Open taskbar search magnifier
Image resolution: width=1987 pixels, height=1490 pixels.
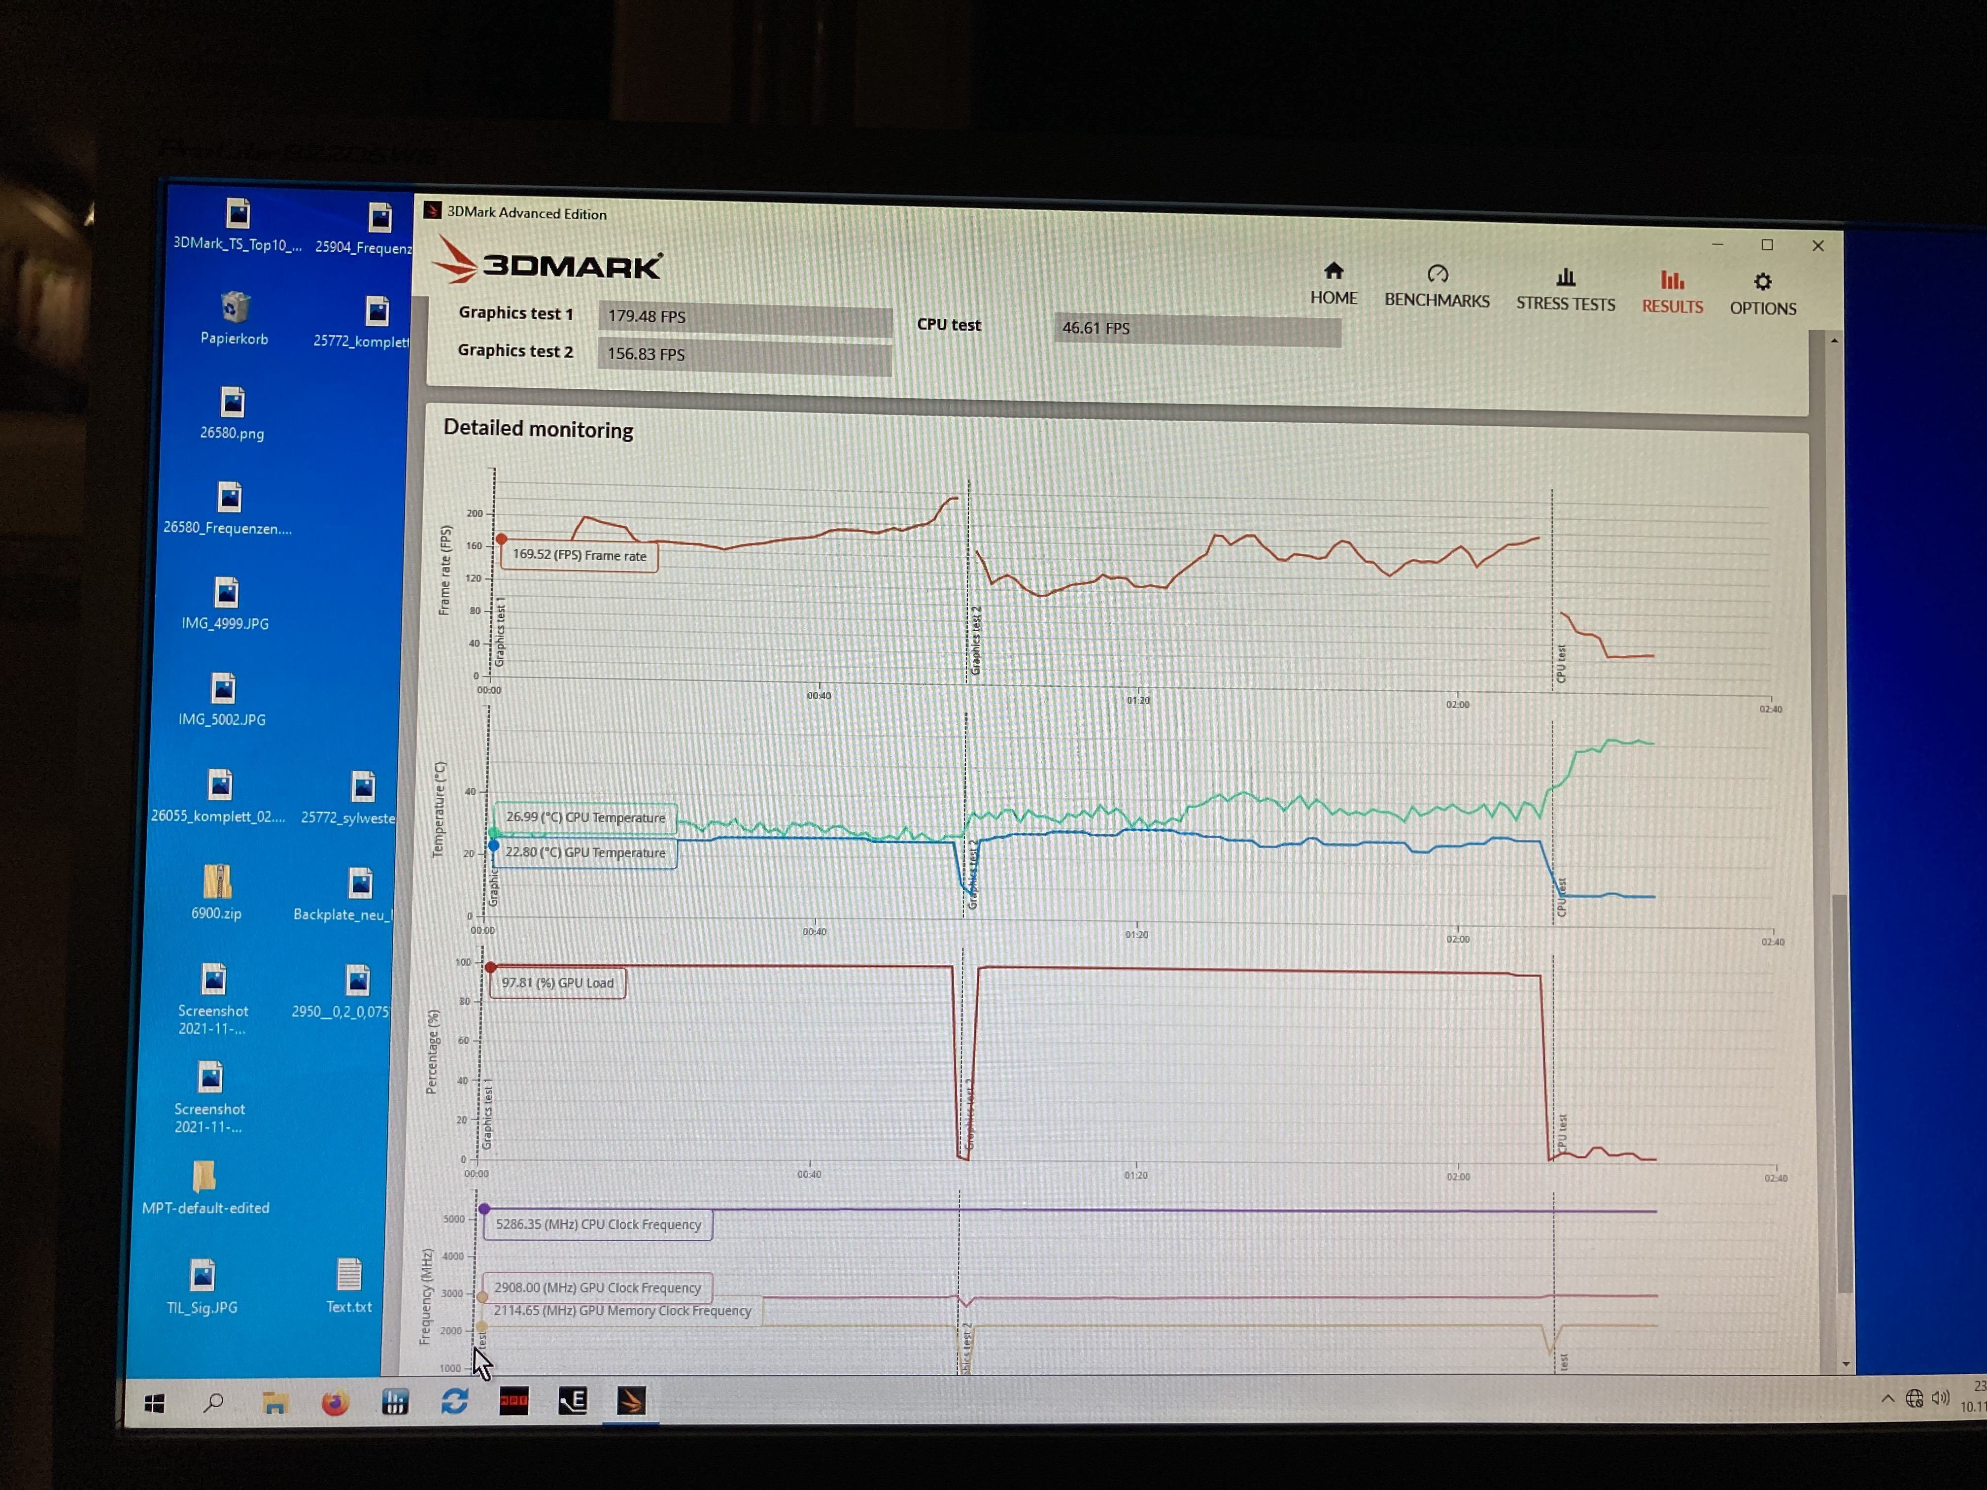(x=214, y=1402)
